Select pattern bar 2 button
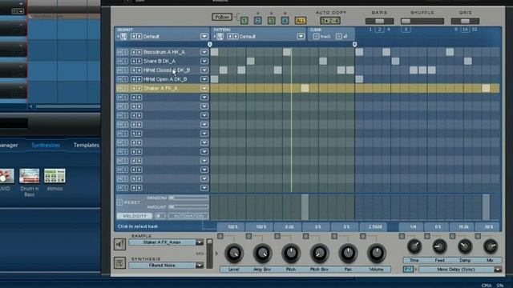 258,21
